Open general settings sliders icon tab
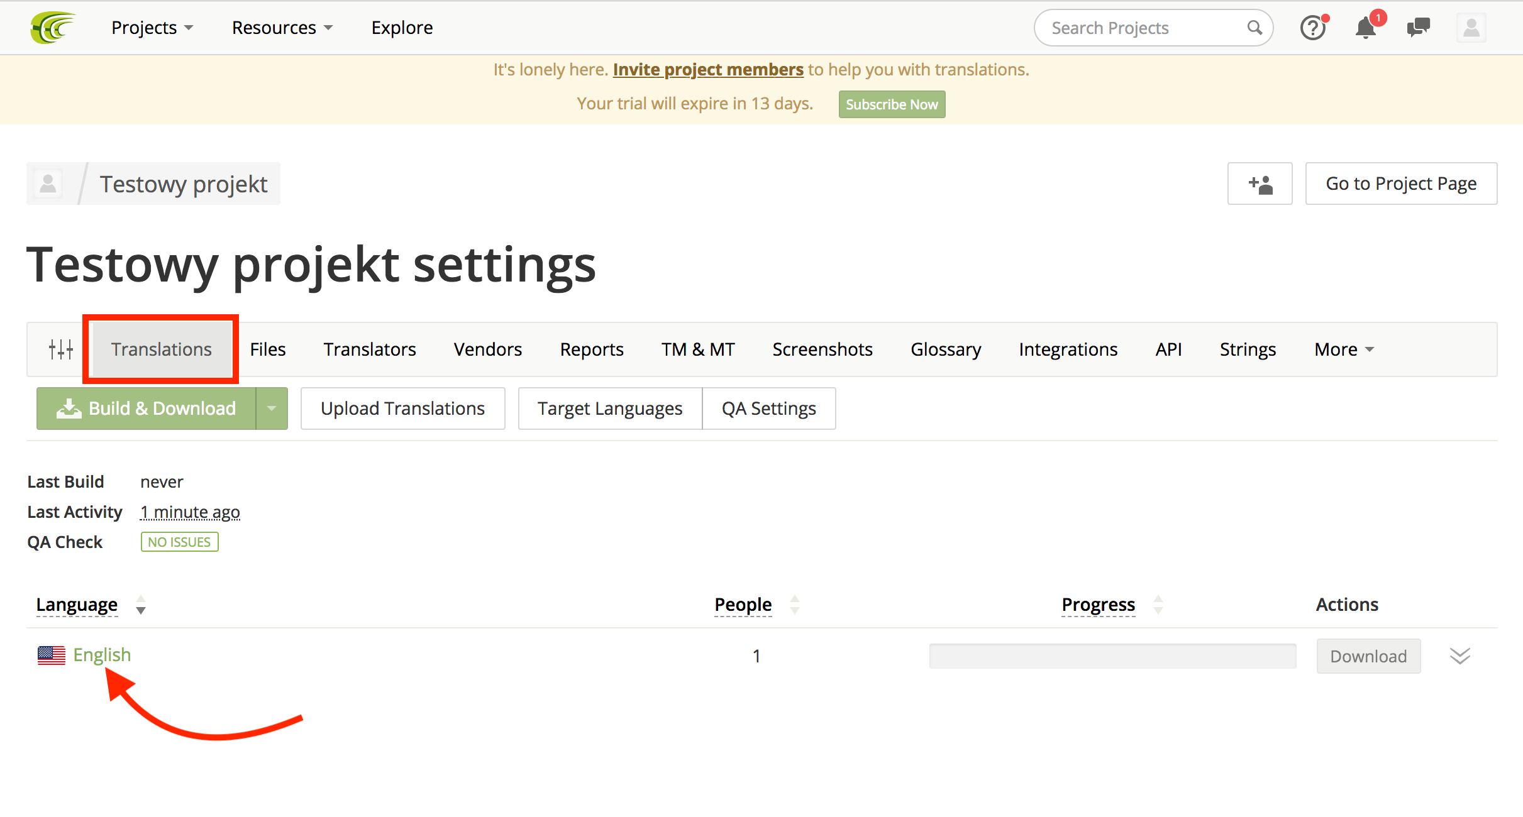The width and height of the screenshot is (1523, 817). 61,349
